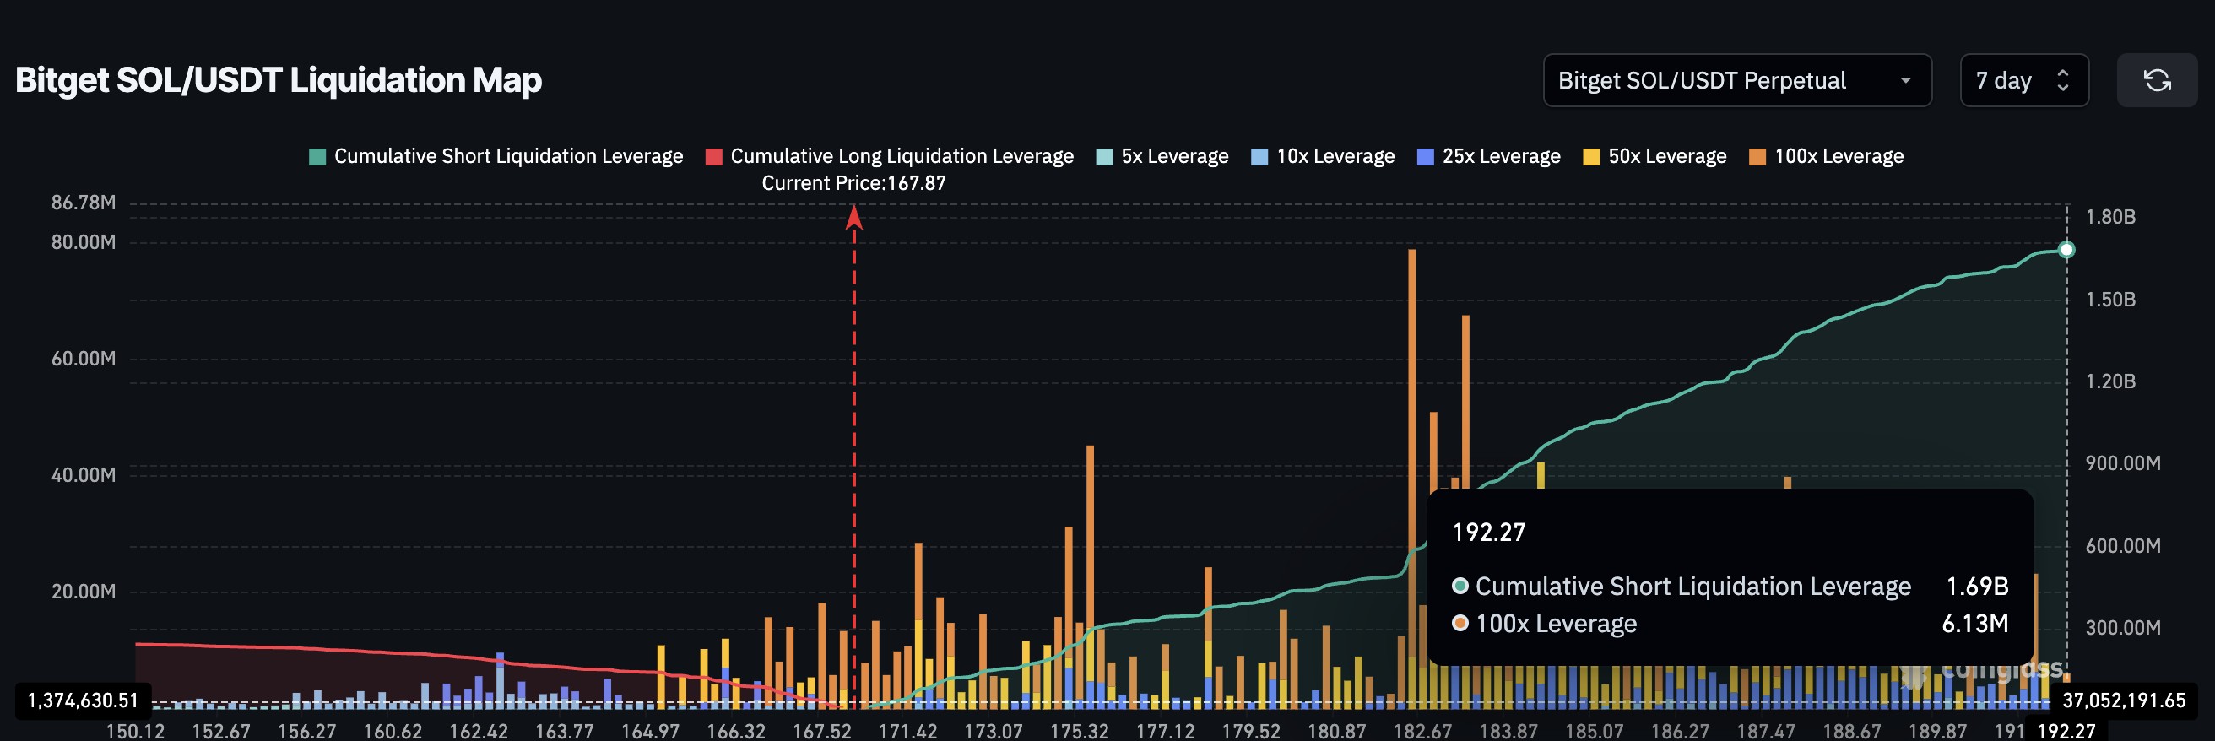Click the 86.78M left axis label
This screenshot has height=741, width=2215.
click(x=84, y=203)
